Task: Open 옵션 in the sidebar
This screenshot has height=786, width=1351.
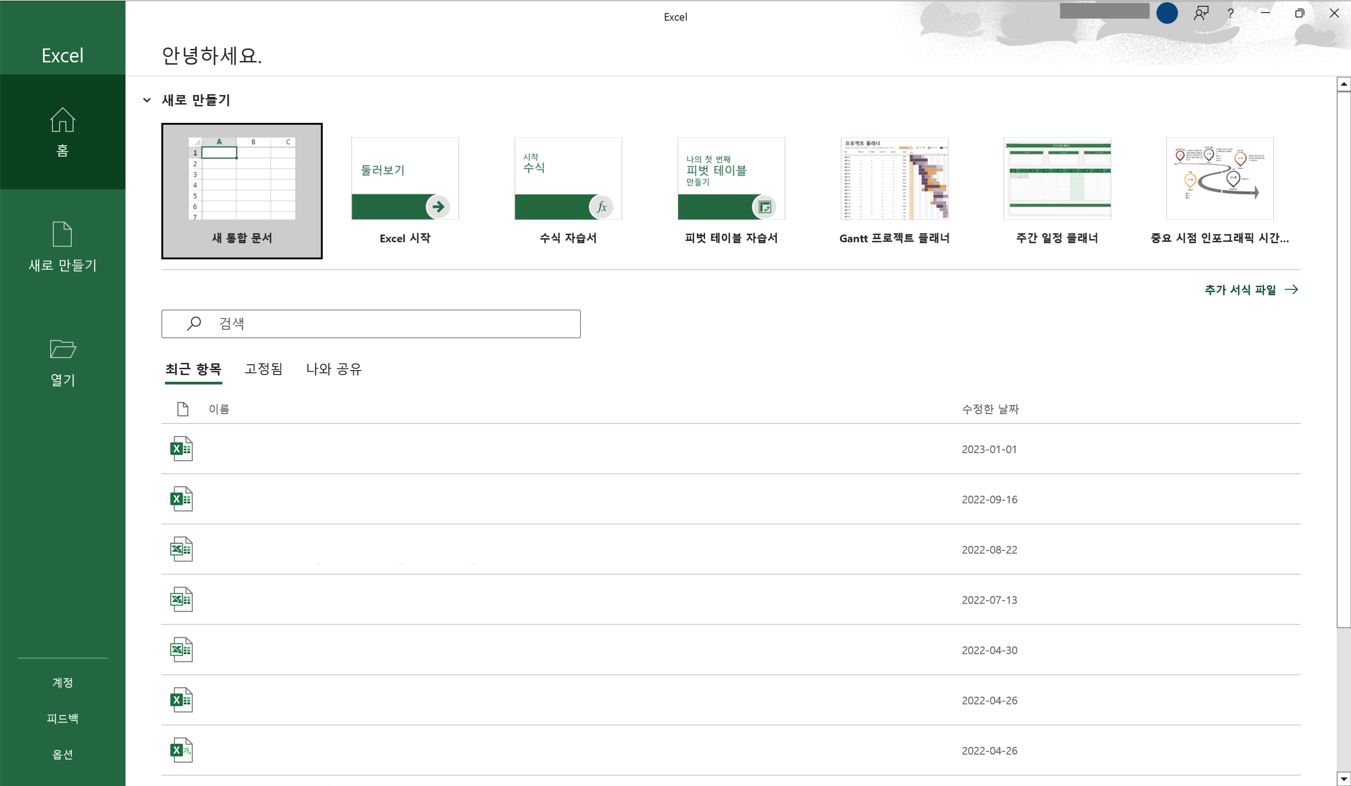Action: [63, 754]
